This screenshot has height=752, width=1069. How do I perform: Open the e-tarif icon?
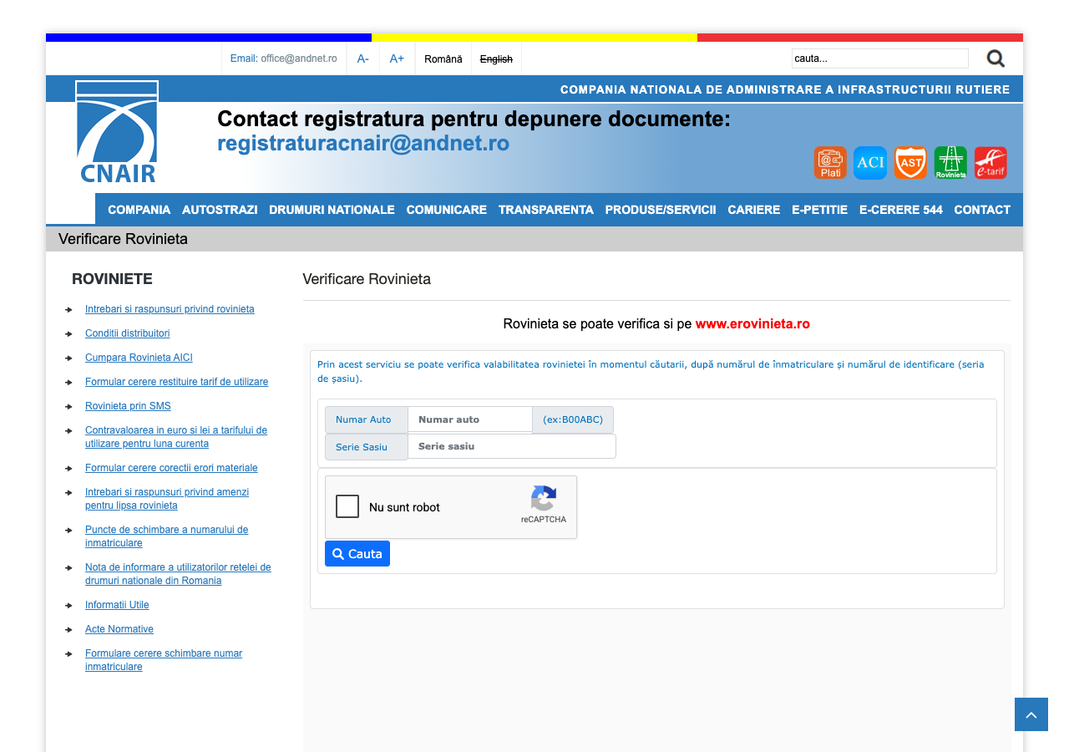click(990, 162)
